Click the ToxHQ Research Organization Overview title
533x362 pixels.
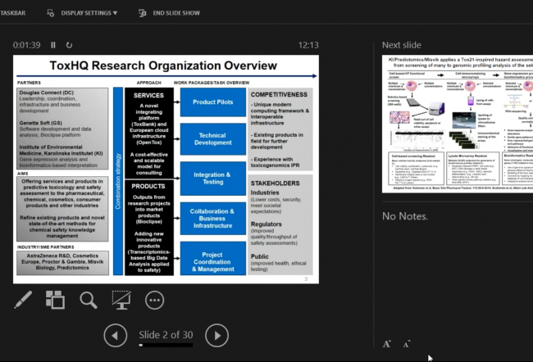163,66
